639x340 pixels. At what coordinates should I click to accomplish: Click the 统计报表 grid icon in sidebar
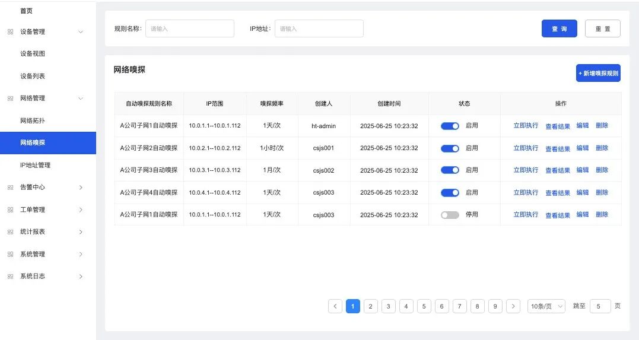(10, 232)
